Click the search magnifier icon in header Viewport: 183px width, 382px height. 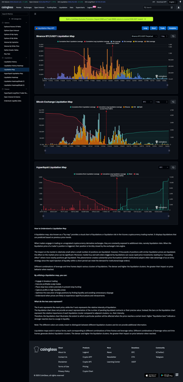[145, 8]
